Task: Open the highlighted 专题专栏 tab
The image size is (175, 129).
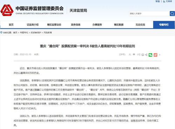Action: point(164,25)
